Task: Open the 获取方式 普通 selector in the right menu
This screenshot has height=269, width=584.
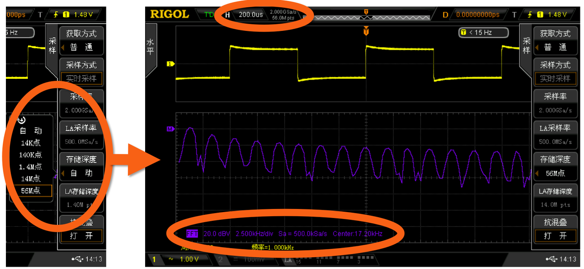Action: click(x=555, y=41)
